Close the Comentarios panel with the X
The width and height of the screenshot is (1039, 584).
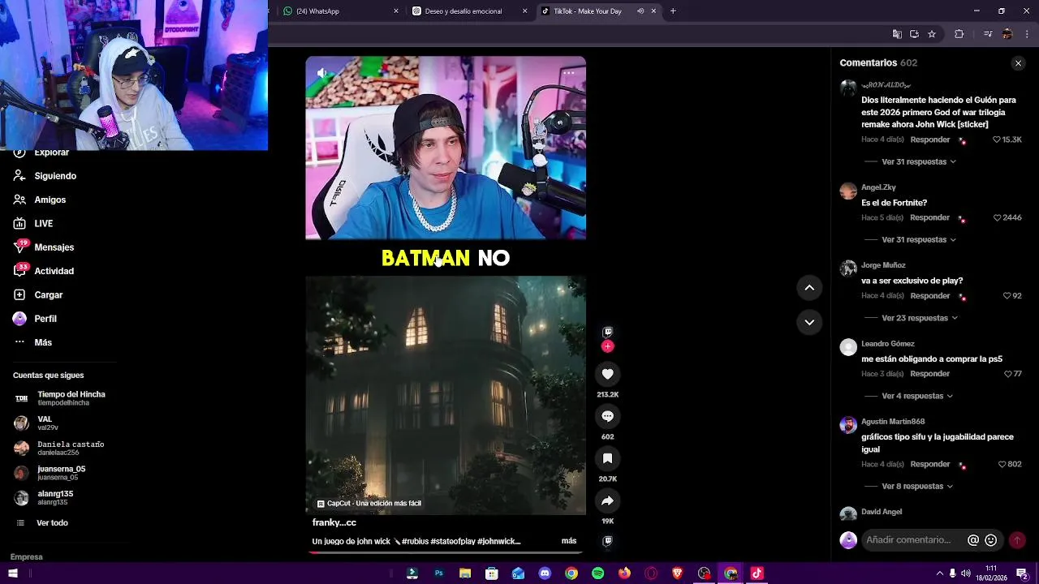click(1018, 63)
